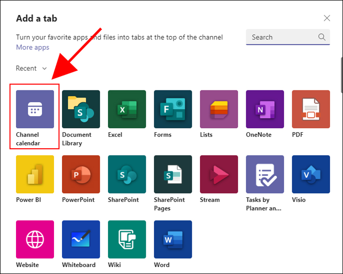Pick the Word app tile
This screenshot has height=274, width=343.
pos(173,239)
